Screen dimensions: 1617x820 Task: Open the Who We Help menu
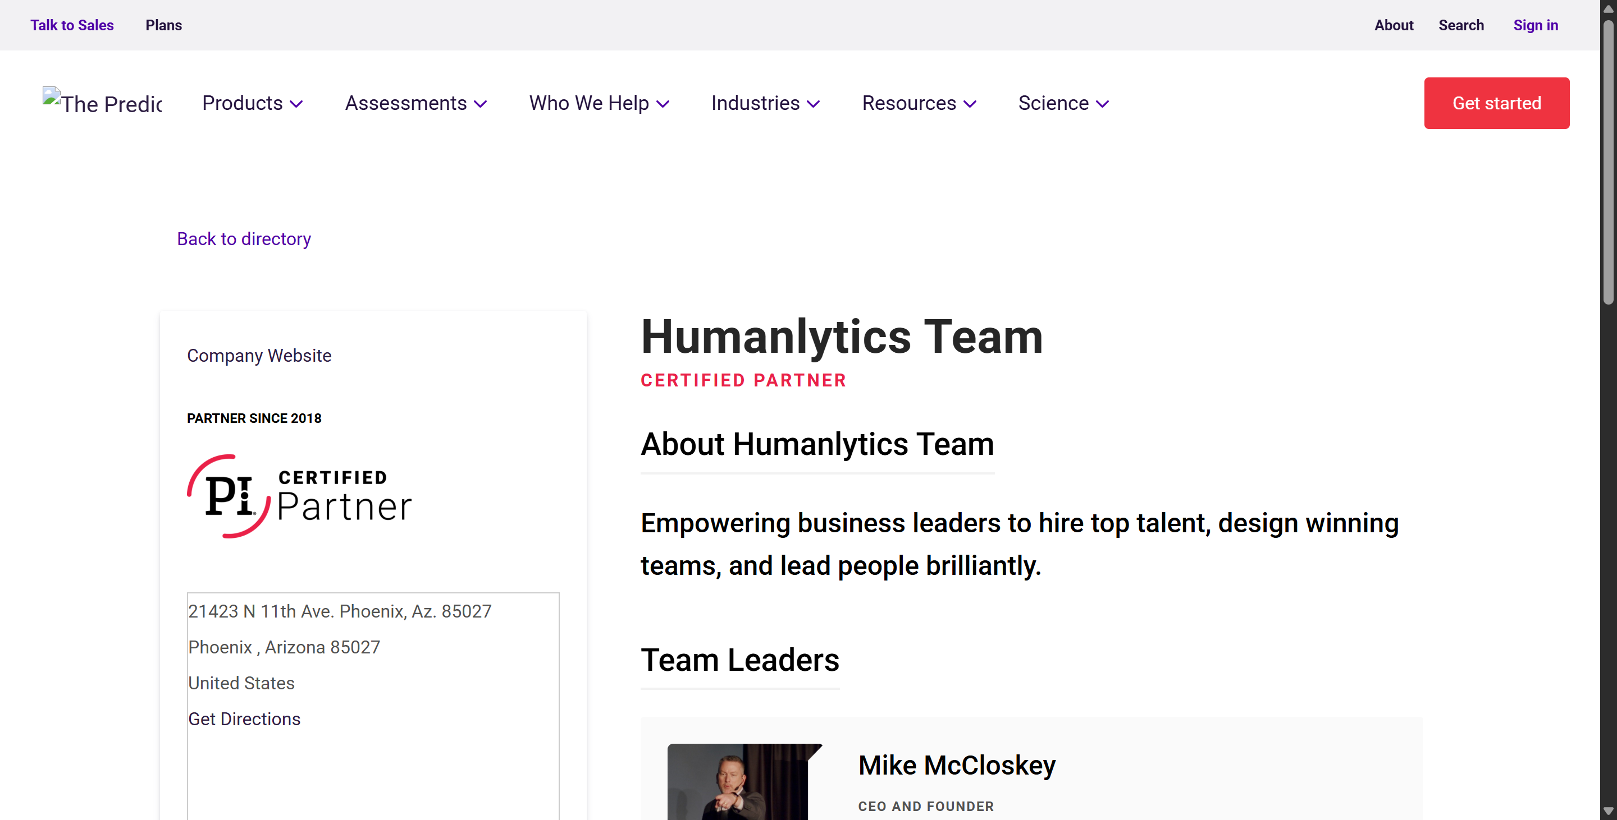coord(599,103)
